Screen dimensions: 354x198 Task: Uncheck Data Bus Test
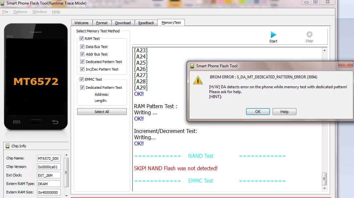(x=82, y=47)
